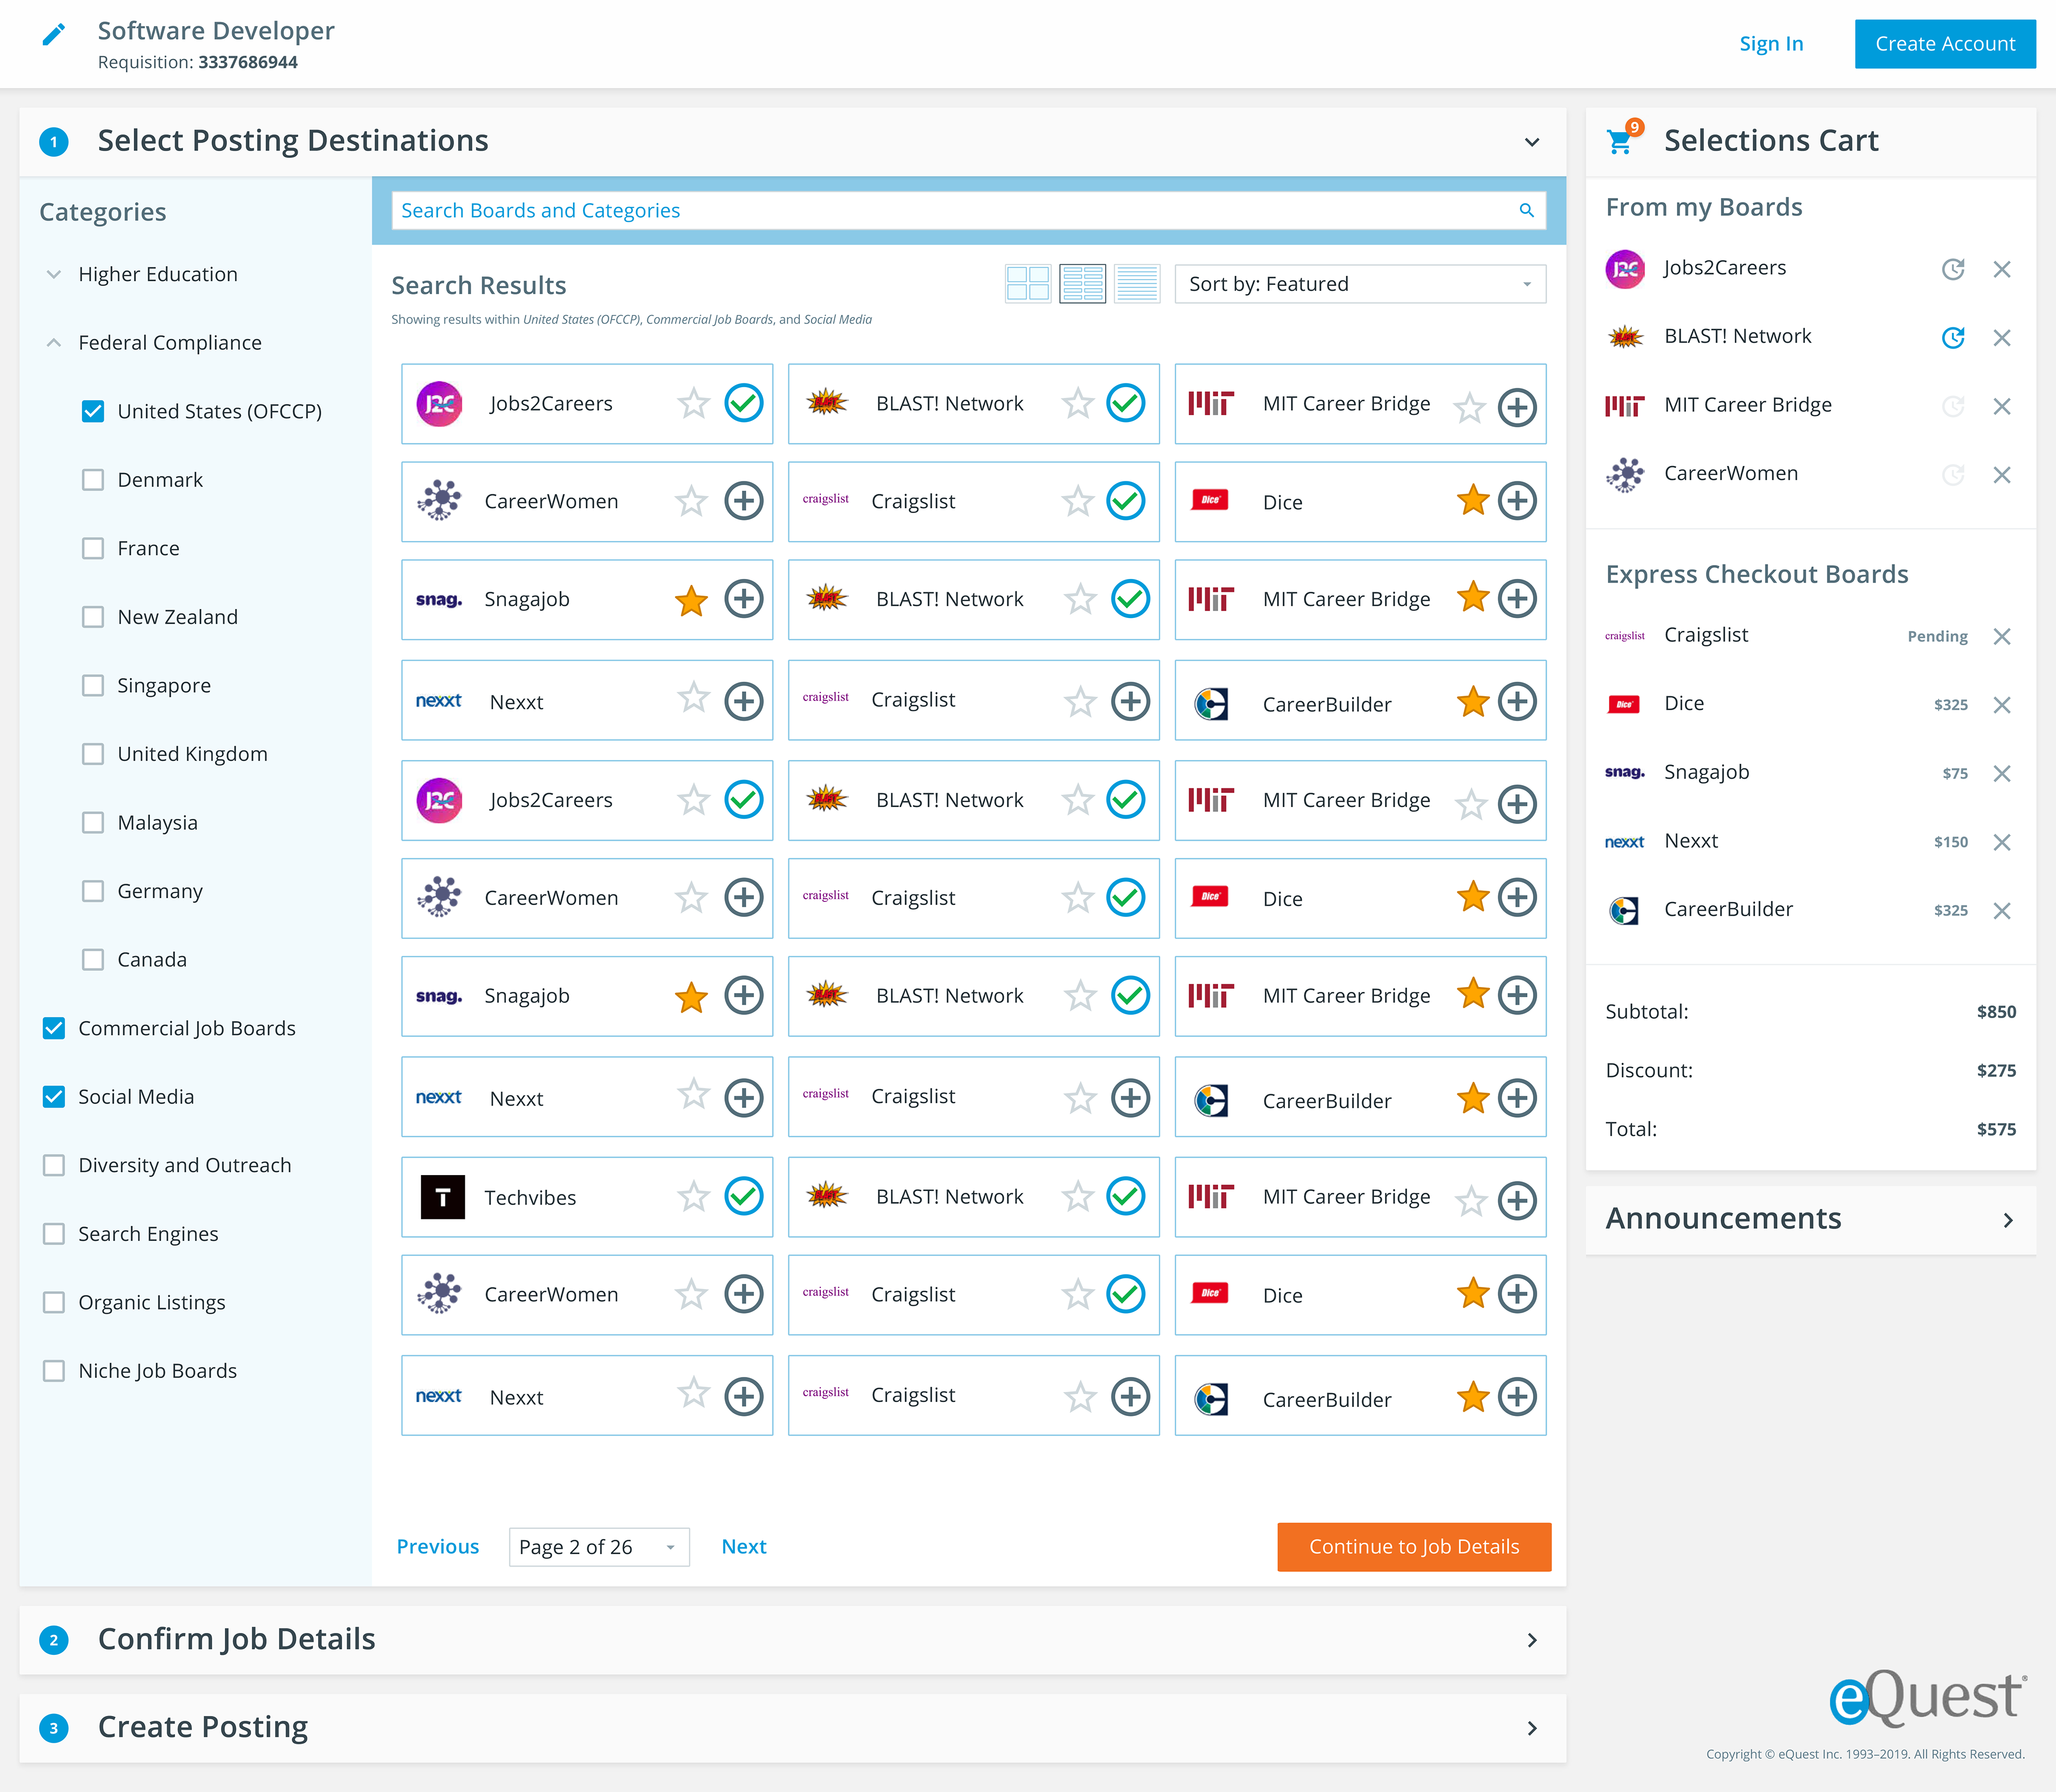2056x1792 pixels.
Task: Check the Niche Job Boards category
Action: (x=54, y=1370)
